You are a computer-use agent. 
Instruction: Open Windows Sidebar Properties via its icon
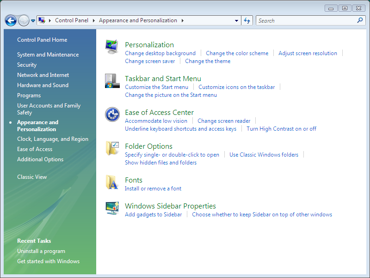coord(111,208)
